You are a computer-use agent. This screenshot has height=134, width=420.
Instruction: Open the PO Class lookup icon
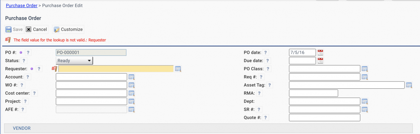[365, 69]
